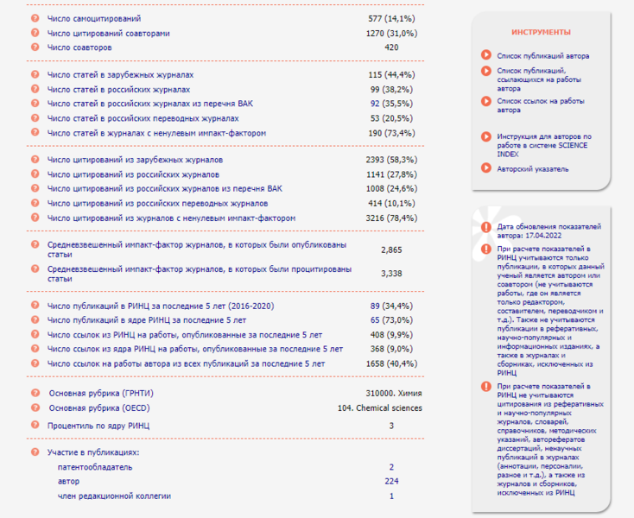
Task: Click патентообладатель participation row
Action: pyautogui.click(x=94, y=466)
